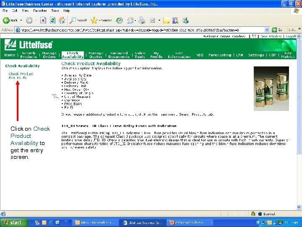Go to the Home navigation tab

(10, 55)
